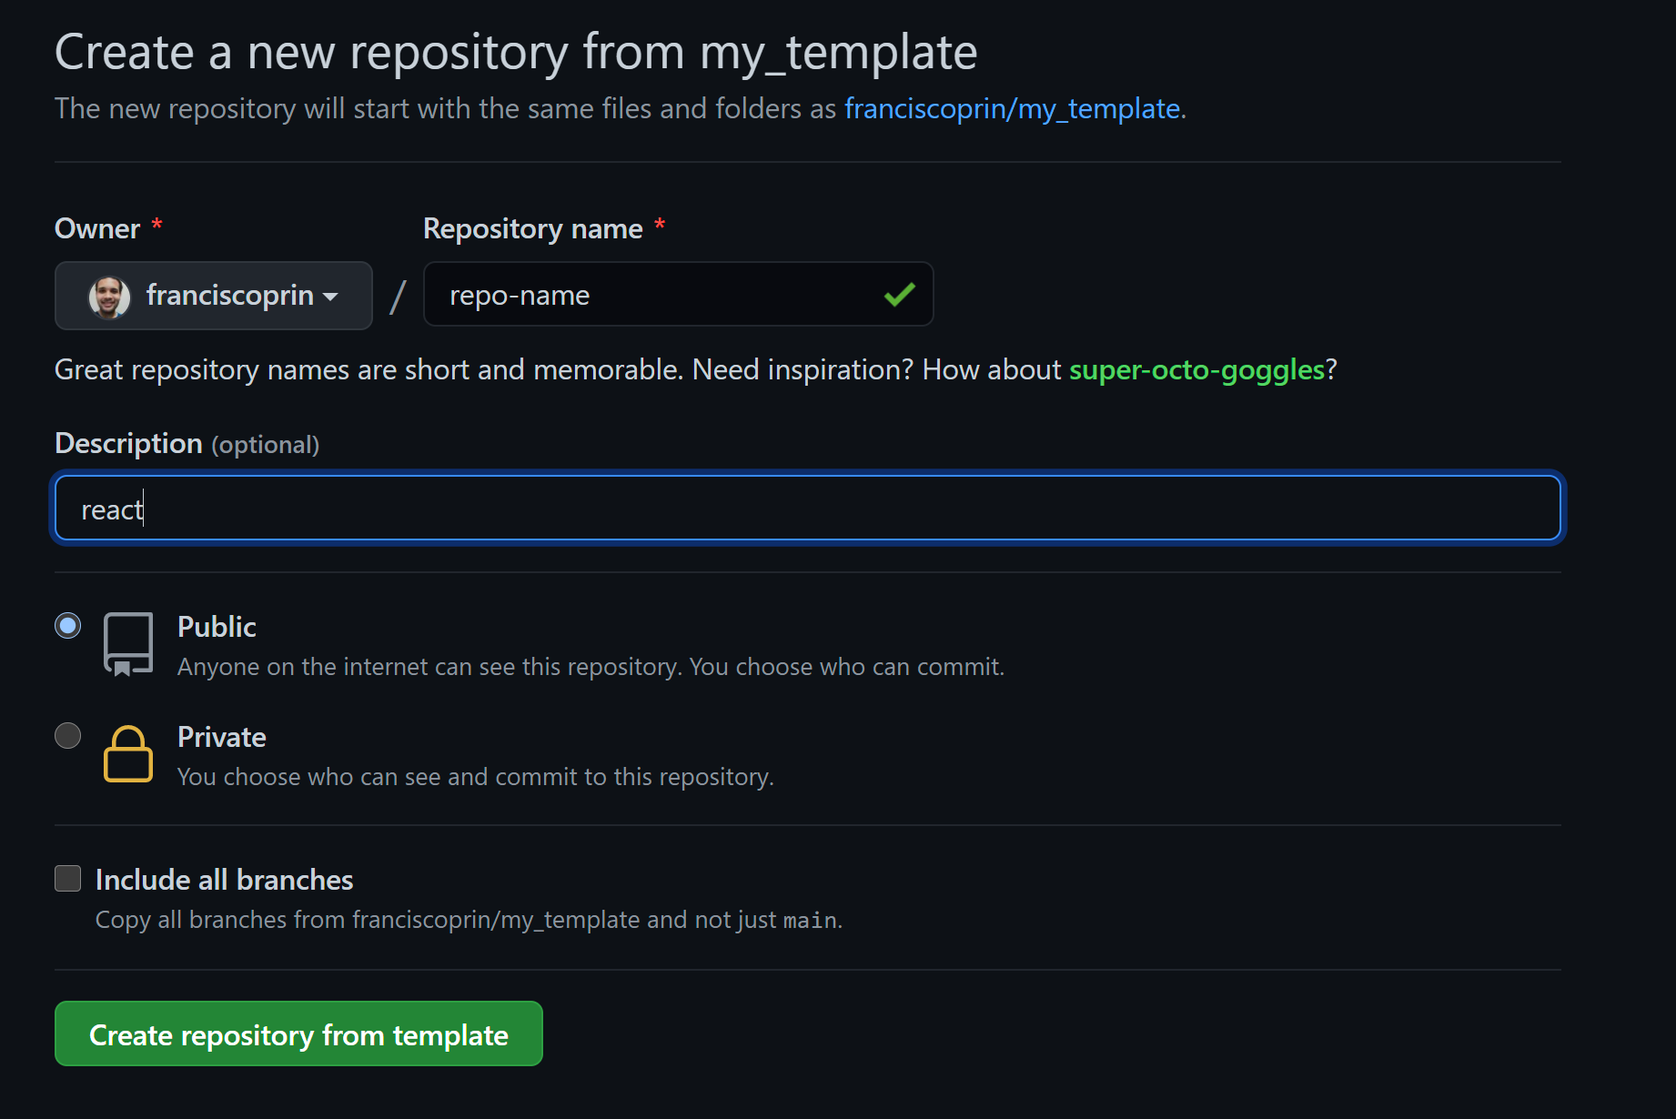Click the Description (optional) label

click(x=187, y=443)
